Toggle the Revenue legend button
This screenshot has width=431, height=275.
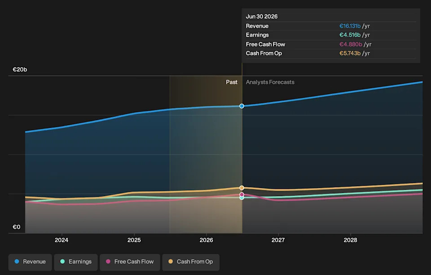(x=30, y=262)
